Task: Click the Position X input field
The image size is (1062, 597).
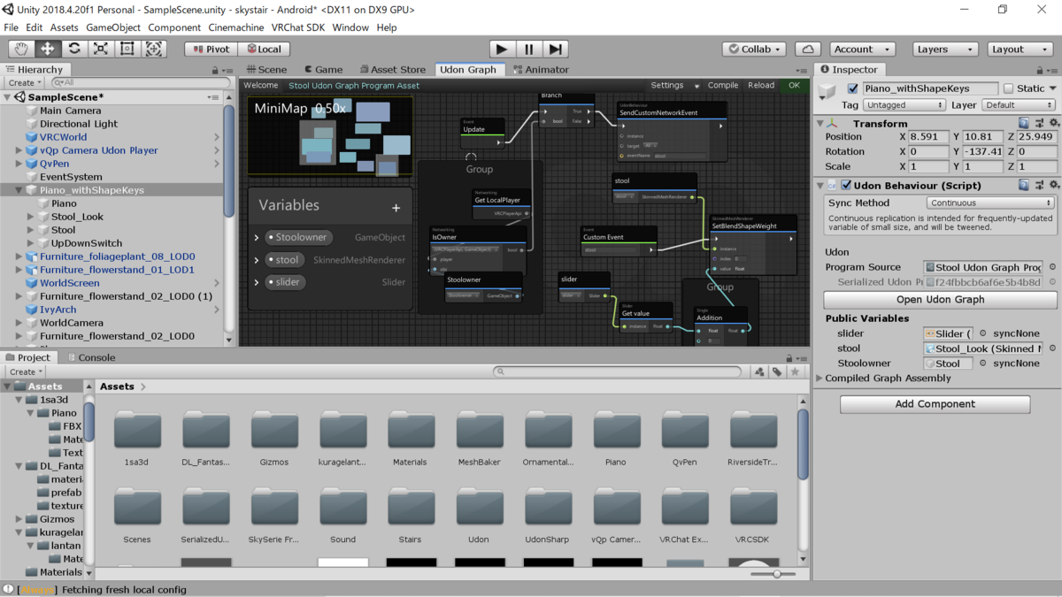Action: [928, 137]
